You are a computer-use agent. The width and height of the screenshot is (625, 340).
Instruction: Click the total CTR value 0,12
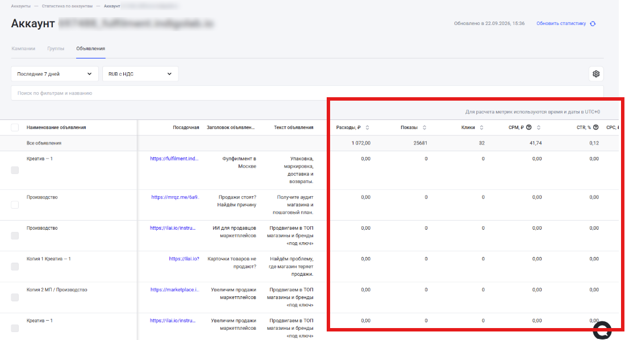(x=594, y=143)
